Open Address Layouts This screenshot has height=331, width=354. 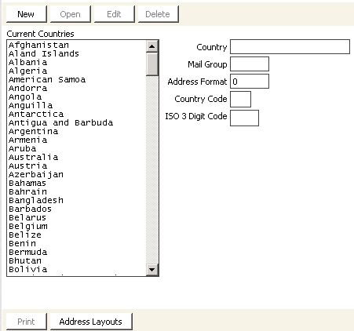[91, 322]
